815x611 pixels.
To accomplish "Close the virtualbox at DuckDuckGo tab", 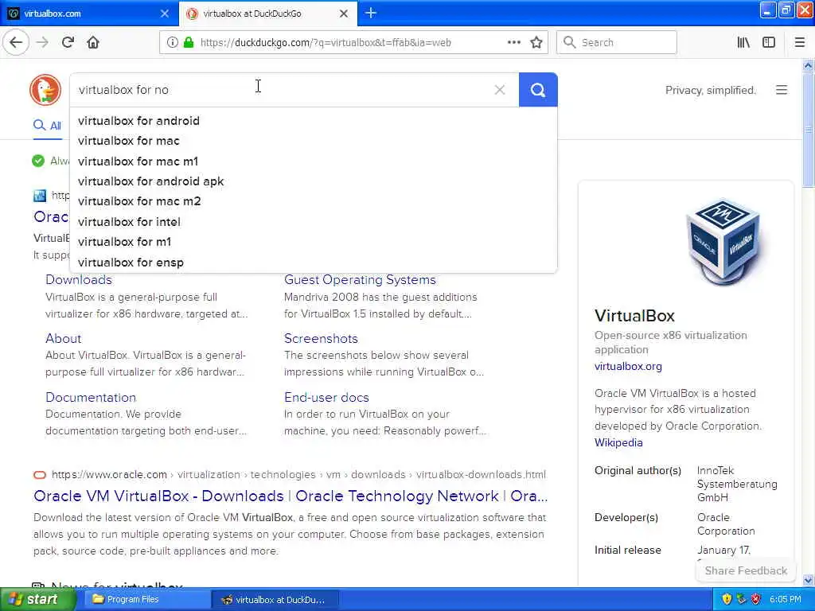I will [344, 14].
